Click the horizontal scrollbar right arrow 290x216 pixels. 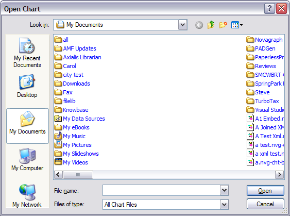pos(279,175)
